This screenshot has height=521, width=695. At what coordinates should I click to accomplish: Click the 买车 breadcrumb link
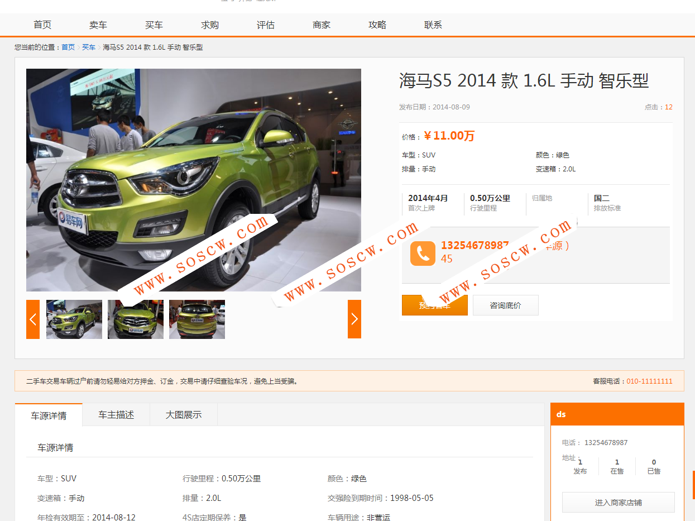(x=89, y=47)
